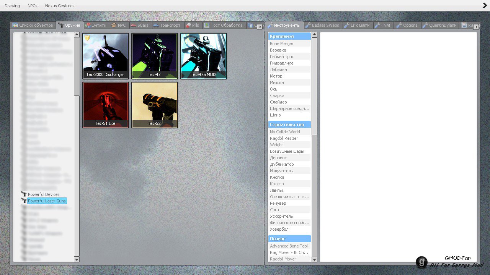Go to the Options tab
490x275 pixels.
[407, 25]
